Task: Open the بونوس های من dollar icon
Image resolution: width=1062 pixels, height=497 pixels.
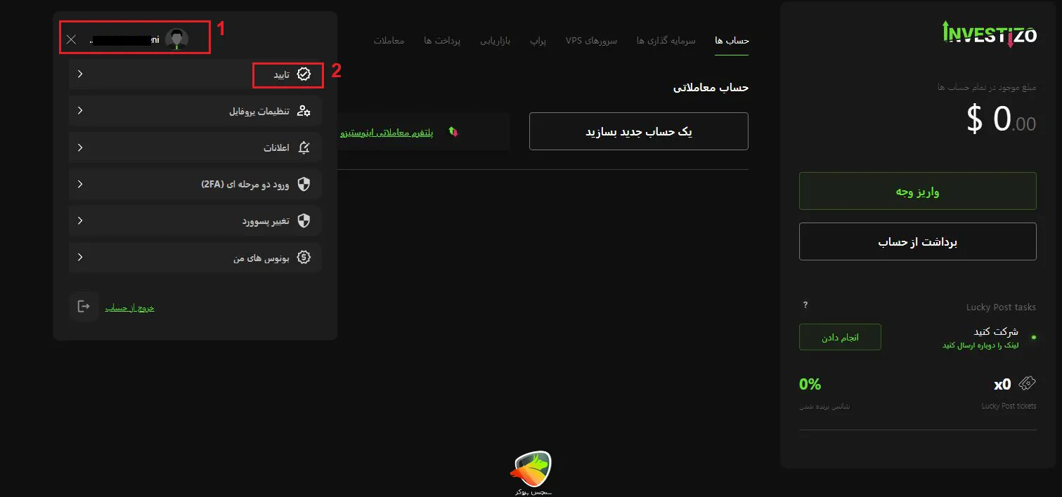Action: (x=303, y=257)
